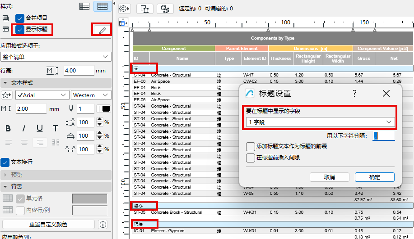
Task: Click the Component column group header
Action: click(174, 49)
